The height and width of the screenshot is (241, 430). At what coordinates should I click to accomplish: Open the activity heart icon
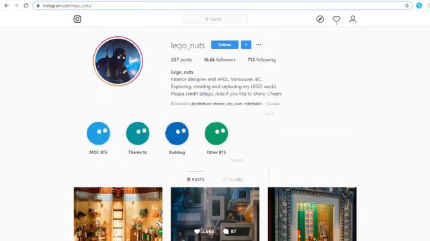pyautogui.click(x=337, y=19)
